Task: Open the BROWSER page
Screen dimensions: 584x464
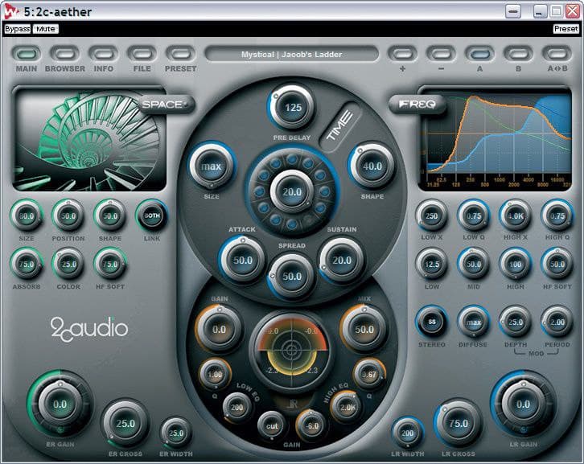Action: [x=65, y=54]
